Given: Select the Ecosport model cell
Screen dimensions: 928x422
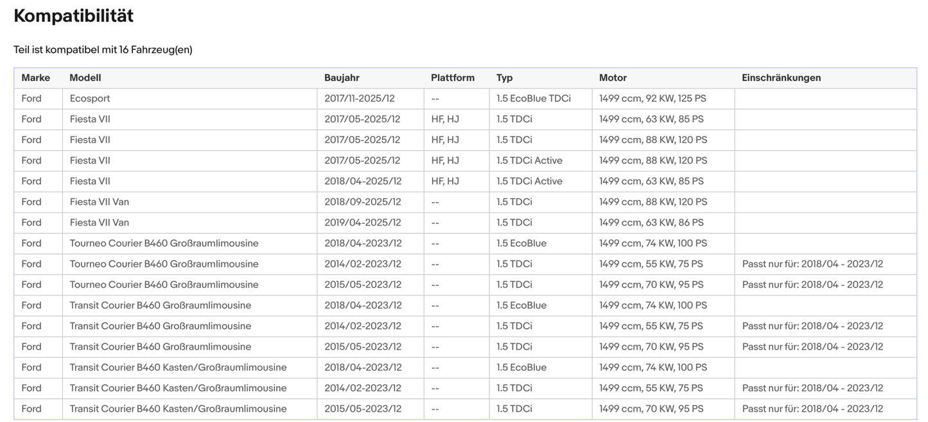Looking at the screenshot, I should 90,99.
